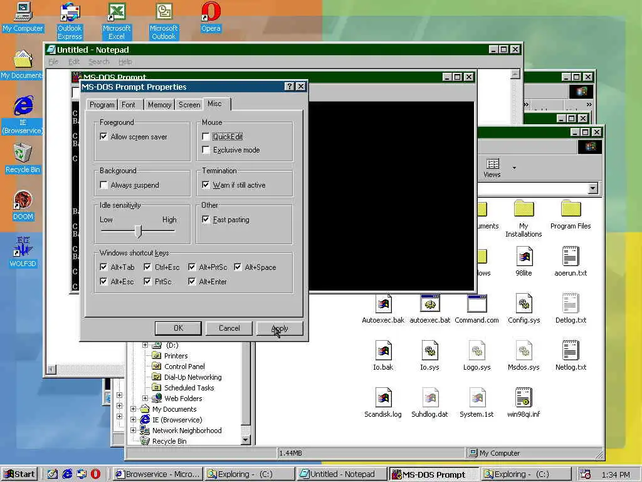Switch to Untitled - Notepad taskbar button
This screenshot has height=482, width=642.
(x=342, y=474)
